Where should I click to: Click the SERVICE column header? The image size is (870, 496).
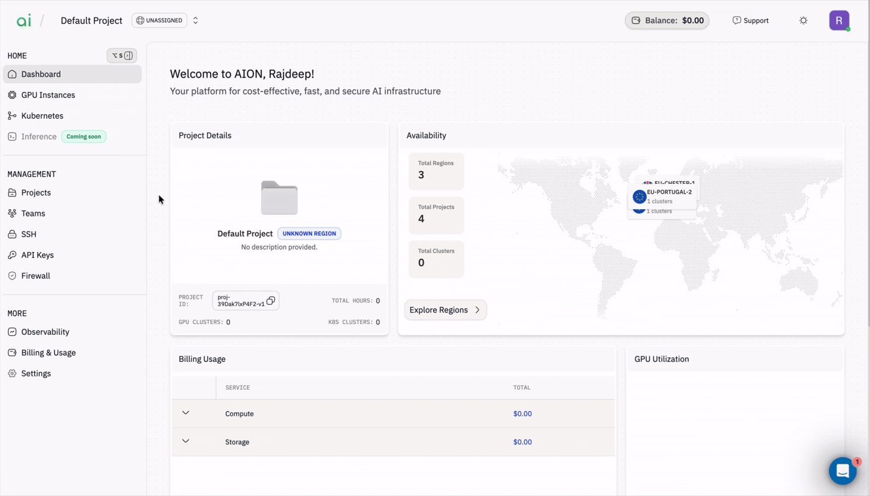[237, 387]
